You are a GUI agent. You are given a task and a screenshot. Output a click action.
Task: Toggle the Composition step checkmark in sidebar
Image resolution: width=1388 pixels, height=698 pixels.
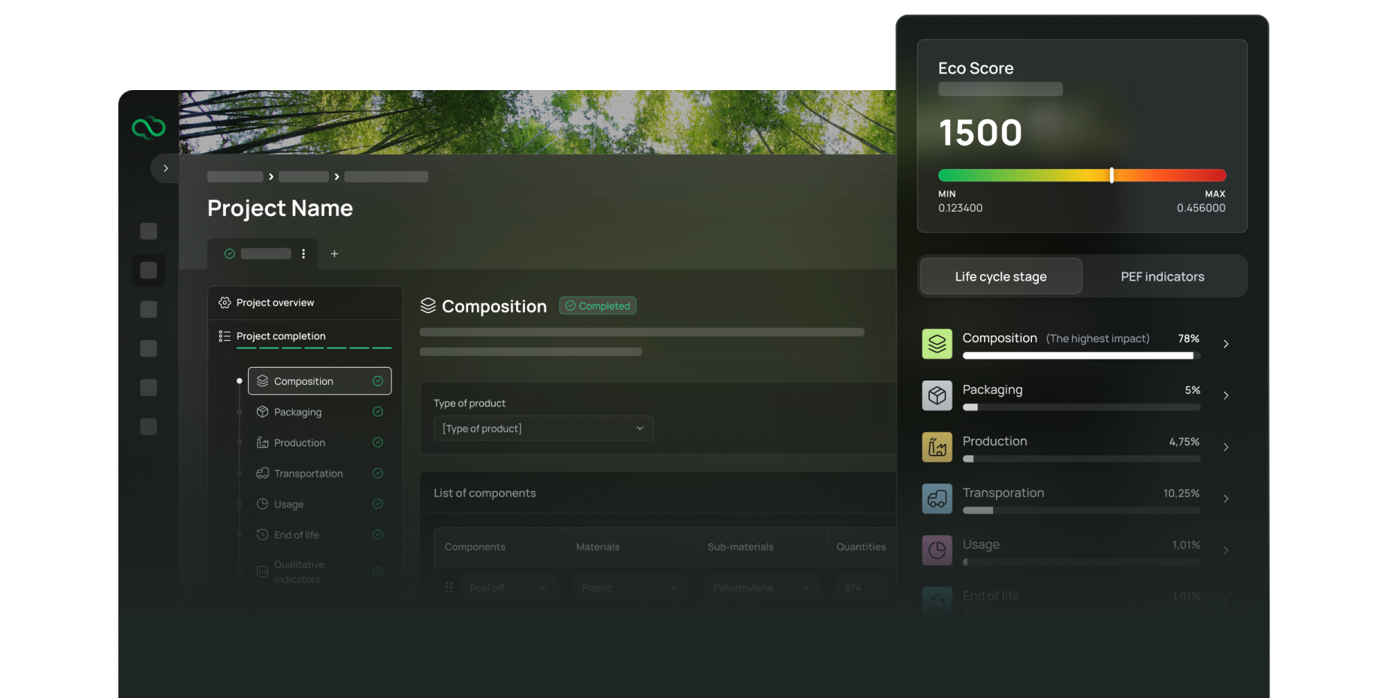click(x=378, y=381)
